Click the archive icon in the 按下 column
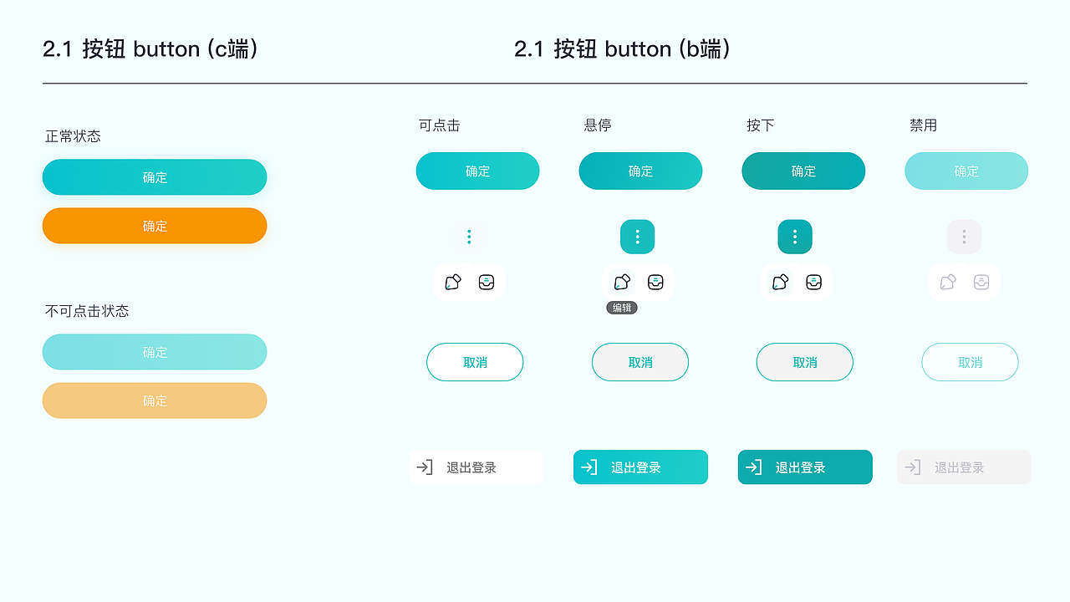 tap(814, 282)
